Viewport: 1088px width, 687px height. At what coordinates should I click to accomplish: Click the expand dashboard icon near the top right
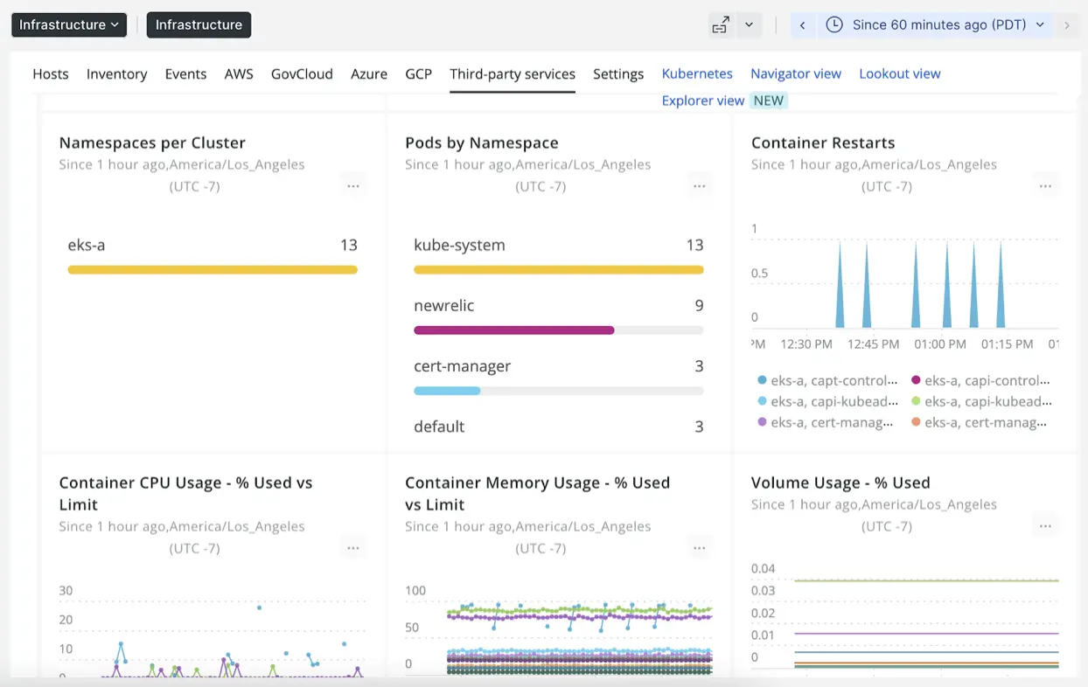[x=720, y=24]
